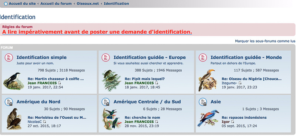
Task: Open topic Re: rapaces indonésiens
Action: coord(244,118)
